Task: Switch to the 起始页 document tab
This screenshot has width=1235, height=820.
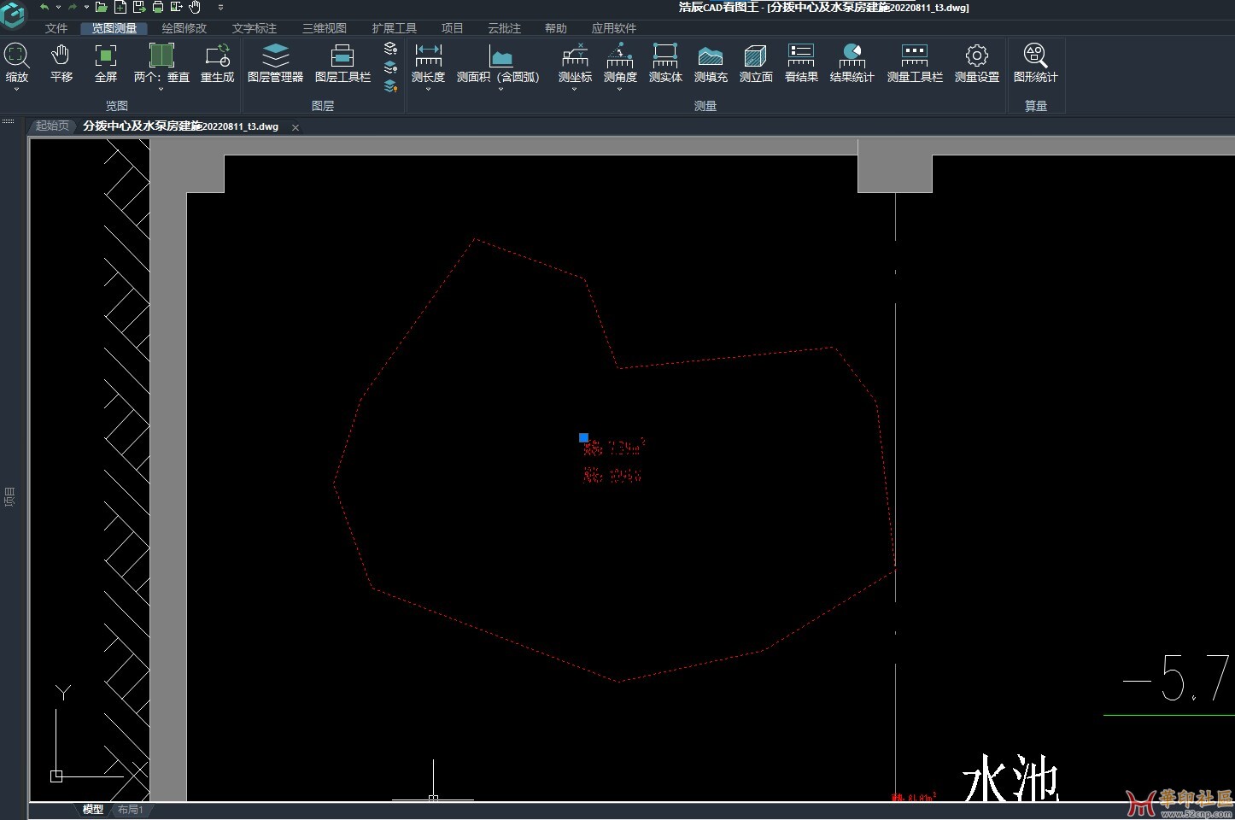Action: click(x=52, y=126)
